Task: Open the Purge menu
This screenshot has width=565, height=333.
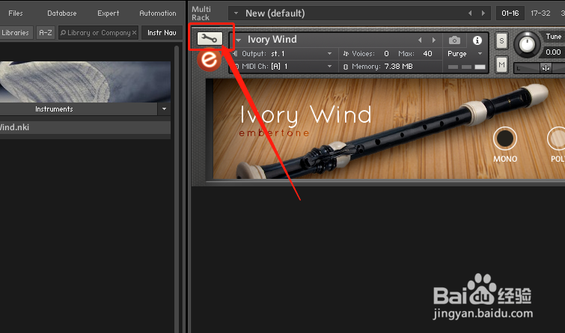Action: (x=465, y=54)
